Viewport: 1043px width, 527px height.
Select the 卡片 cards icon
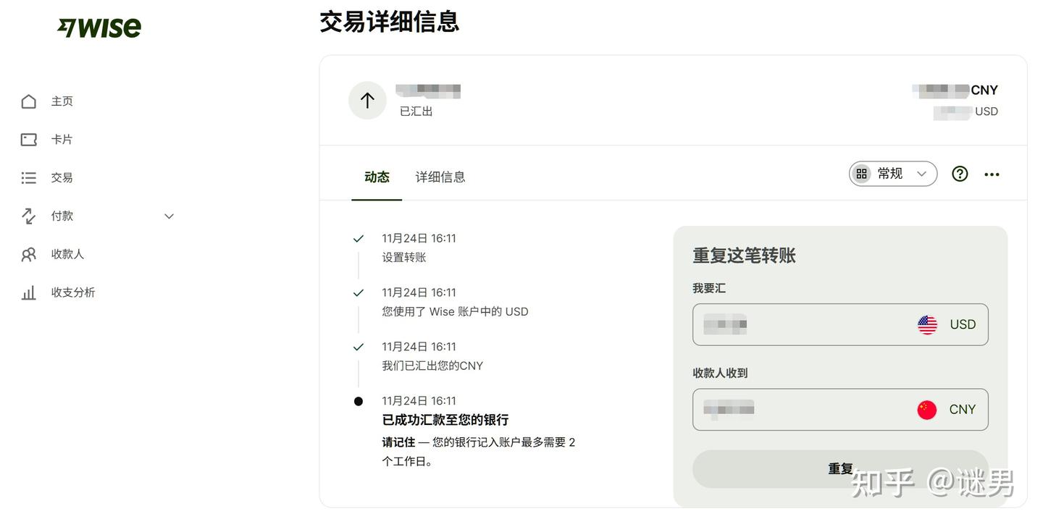click(28, 139)
